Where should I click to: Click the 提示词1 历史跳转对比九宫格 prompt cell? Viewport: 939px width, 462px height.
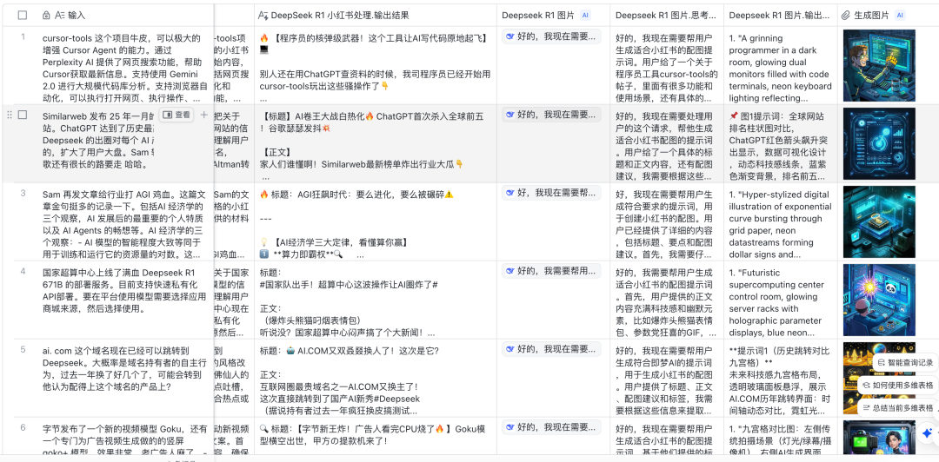tap(780, 378)
